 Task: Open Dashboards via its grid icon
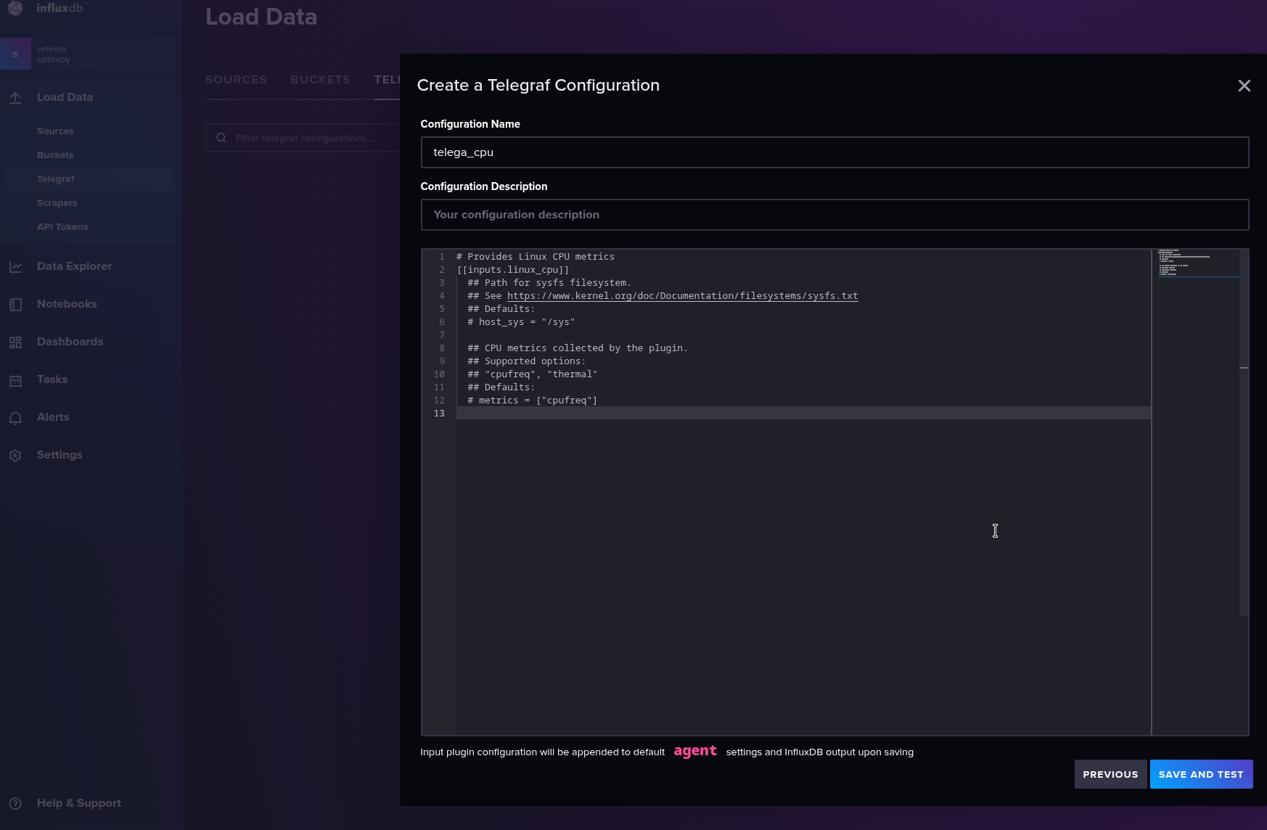pyautogui.click(x=15, y=342)
